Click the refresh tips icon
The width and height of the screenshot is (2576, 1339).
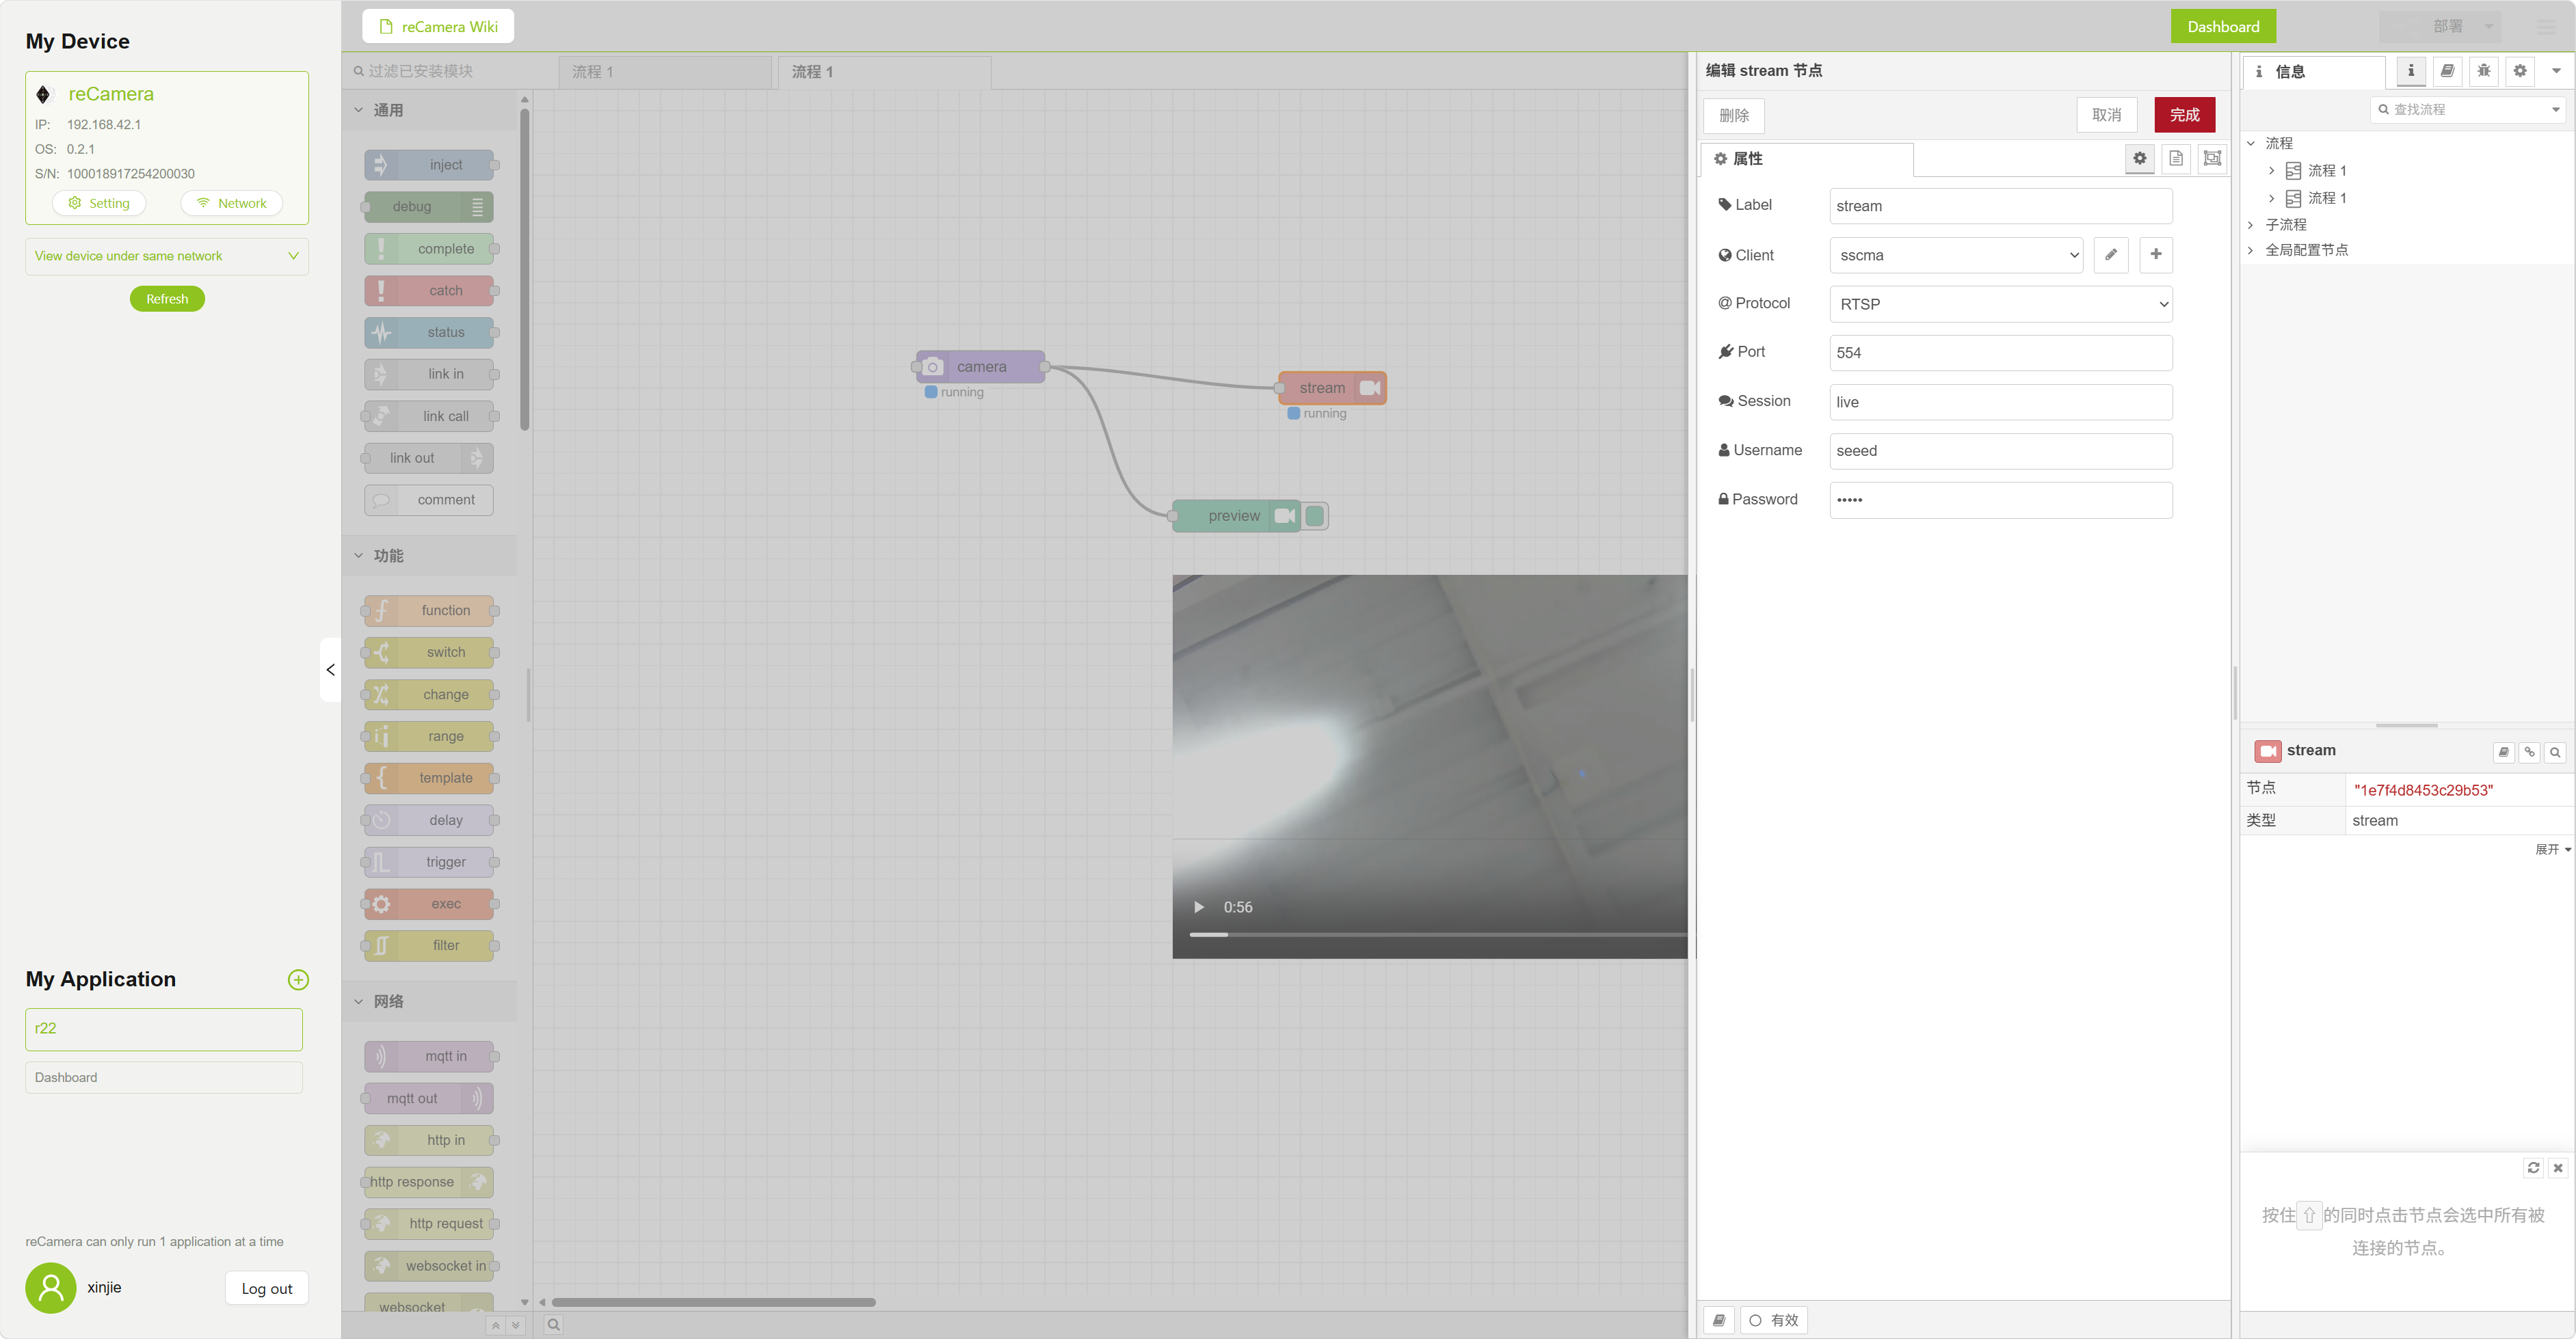point(2533,1167)
